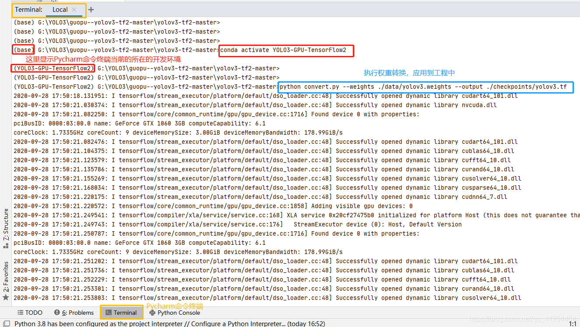Image resolution: width=580 pixels, height=327 pixels.
Task: Click the warning icon beside 6: Problems
Action: [x=56, y=312]
